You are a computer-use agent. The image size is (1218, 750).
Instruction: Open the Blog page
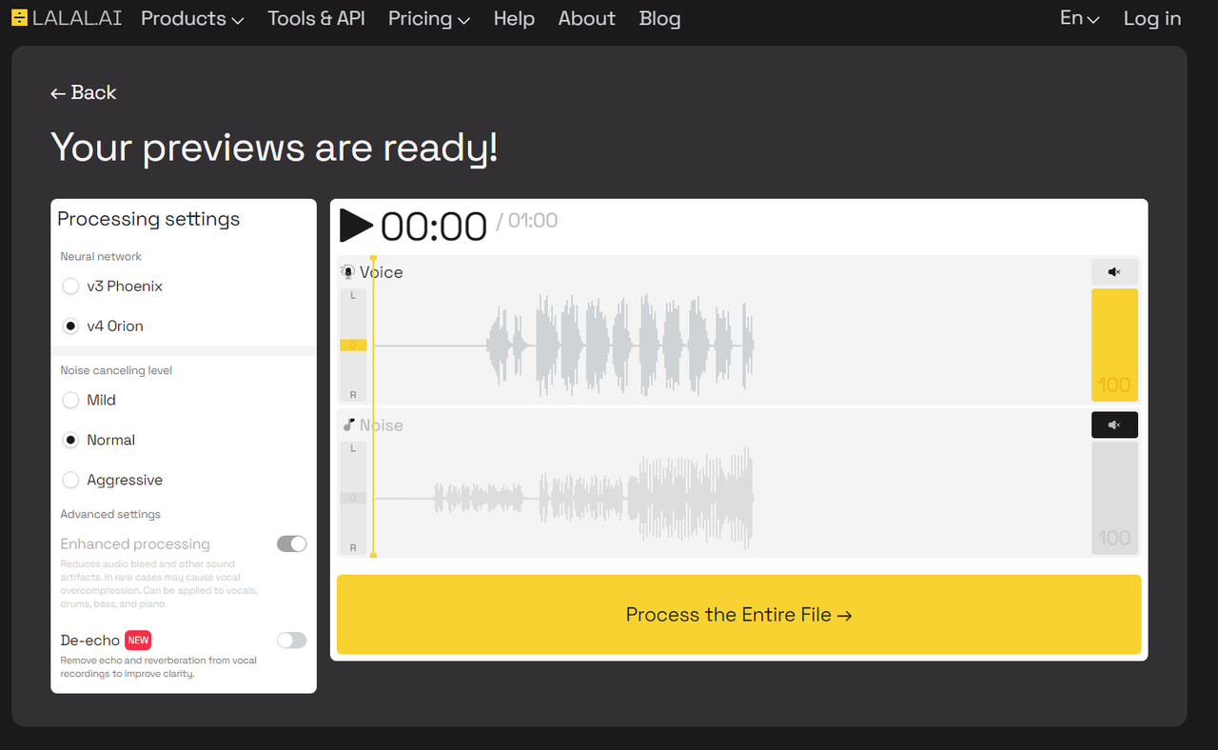click(x=659, y=18)
